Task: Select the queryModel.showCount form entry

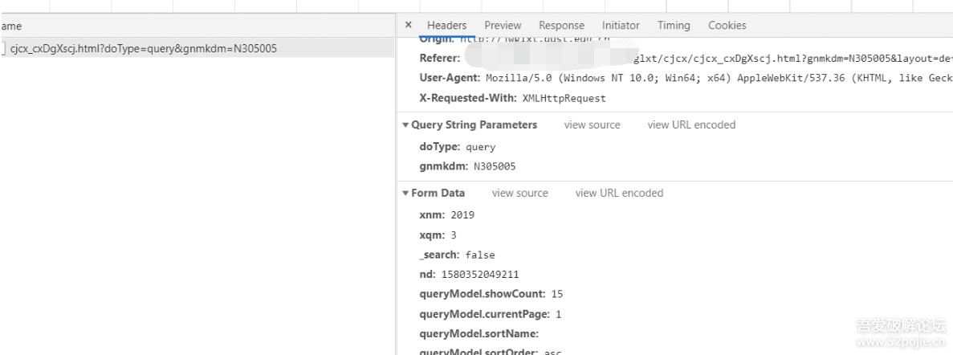Action: [x=491, y=294]
